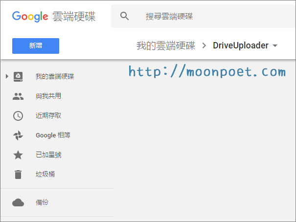The image size is (296, 222).
Task: Open the 垃圾桶 sidebar label
Action: 45,175
